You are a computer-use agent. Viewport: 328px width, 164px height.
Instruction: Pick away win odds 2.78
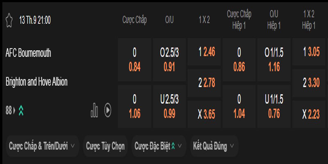pos(204,83)
